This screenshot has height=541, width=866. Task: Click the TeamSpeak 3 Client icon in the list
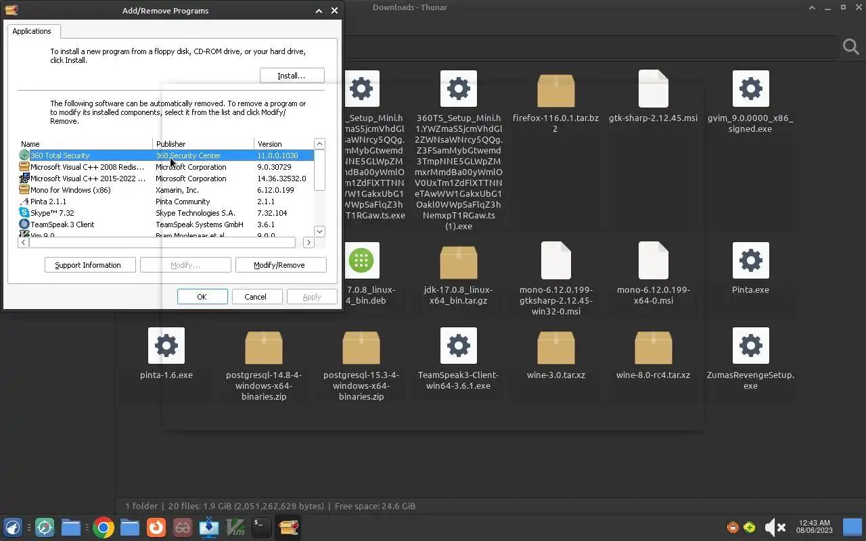24,225
